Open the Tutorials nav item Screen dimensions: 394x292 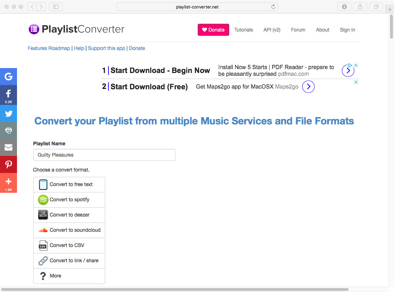click(243, 30)
